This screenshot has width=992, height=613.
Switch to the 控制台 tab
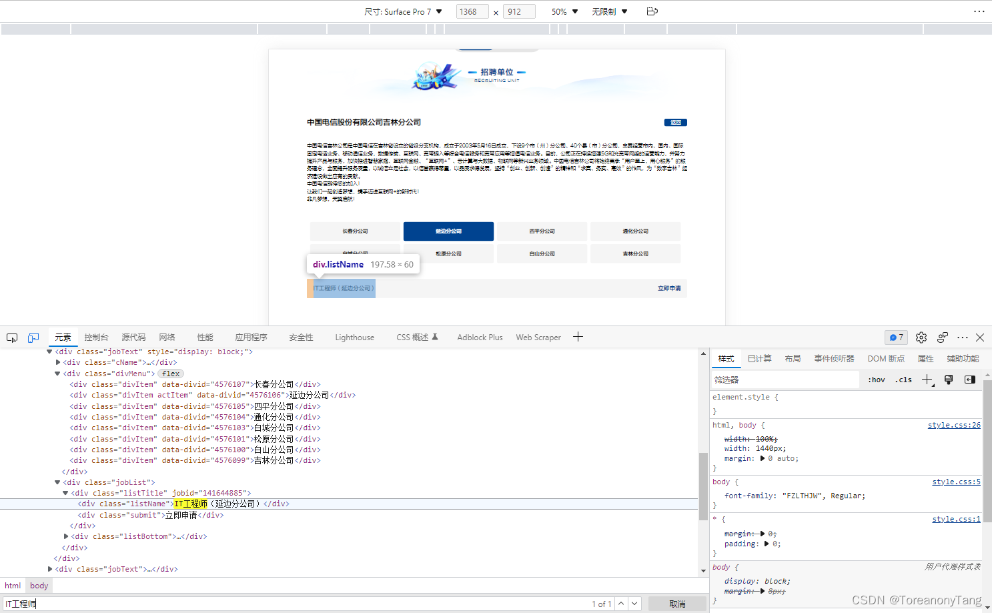[96, 338]
